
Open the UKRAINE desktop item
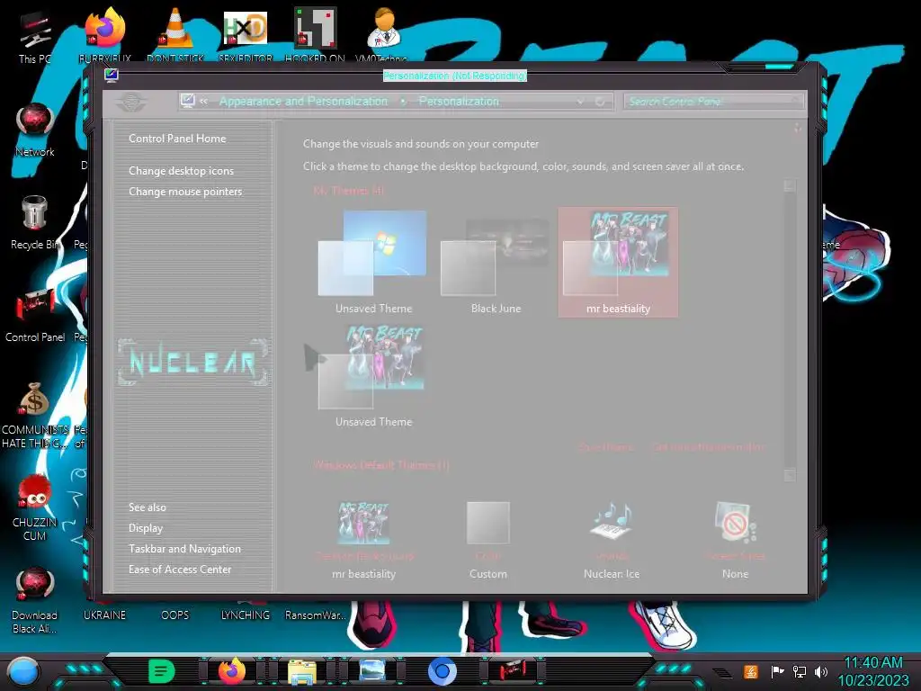(104, 615)
